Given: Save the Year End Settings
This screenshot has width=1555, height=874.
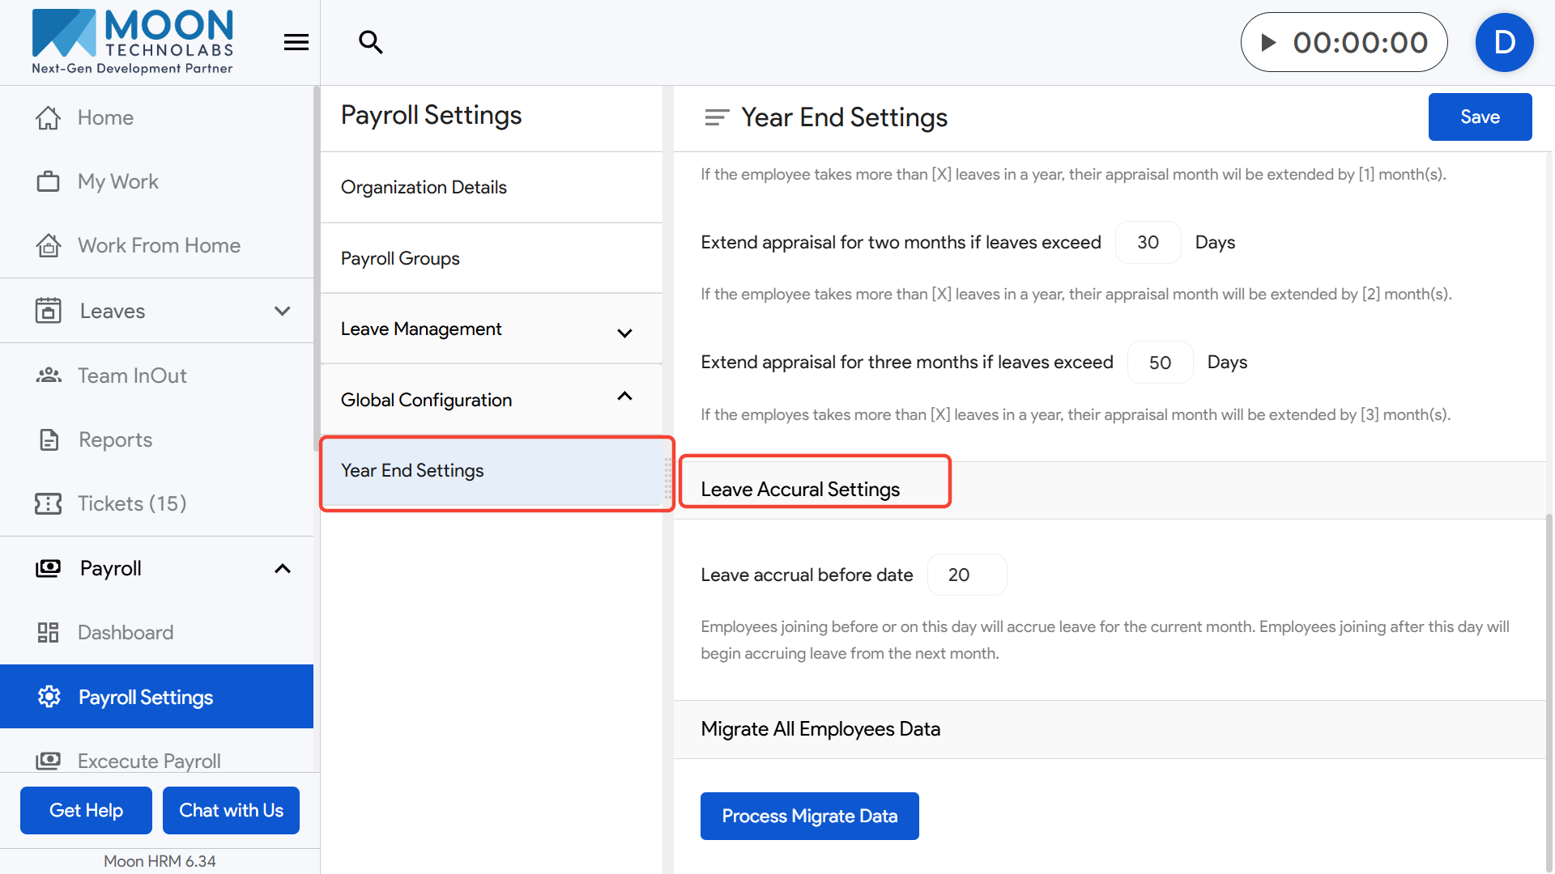Looking at the screenshot, I should (1480, 117).
